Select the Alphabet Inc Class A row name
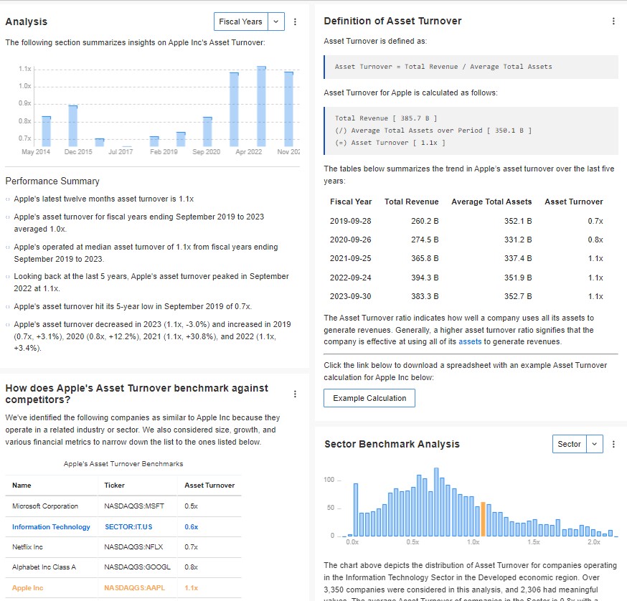The image size is (627, 601). 44,567
